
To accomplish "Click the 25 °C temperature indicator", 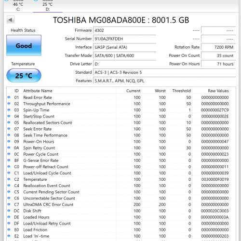I will pyautogui.click(x=24, y=76).
